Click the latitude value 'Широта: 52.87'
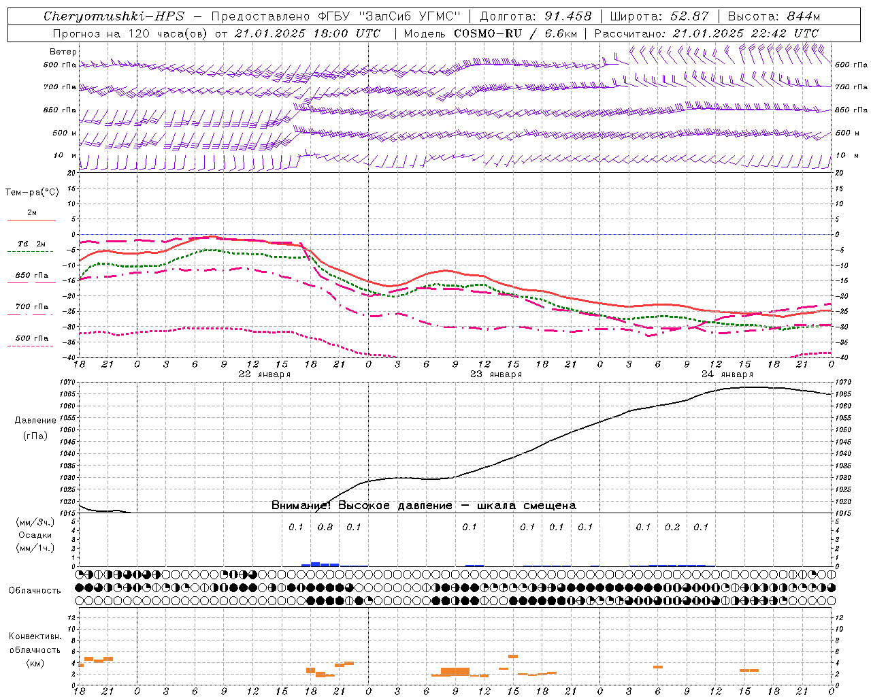Viewport: 871px width, 697px height. tap(659, 16)
